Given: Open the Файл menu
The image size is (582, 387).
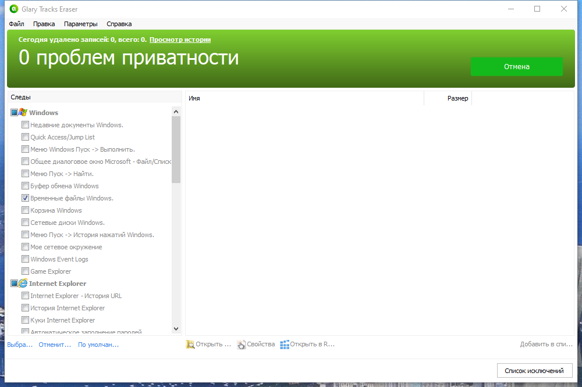Looking at the screenshot, I should 16,24.
